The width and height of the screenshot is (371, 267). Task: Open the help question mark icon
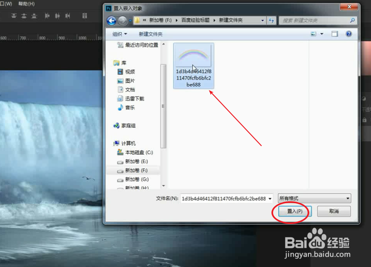(x=349, y=34)
